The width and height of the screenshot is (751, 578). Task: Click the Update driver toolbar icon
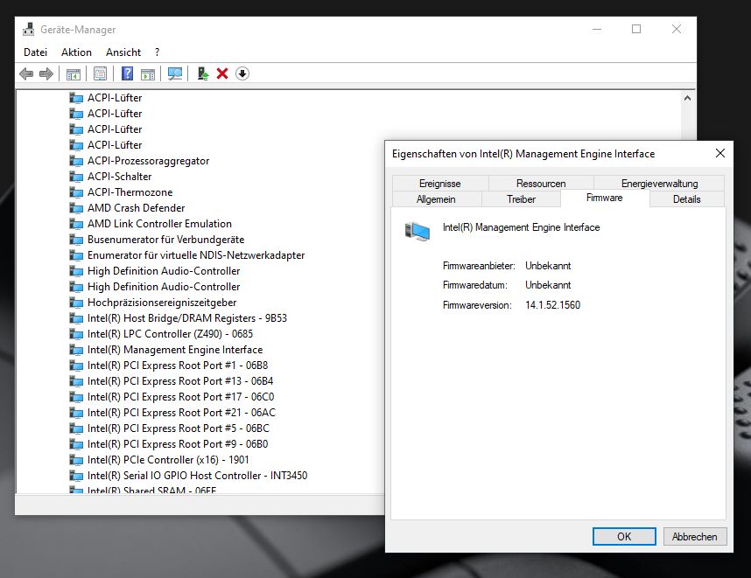pos(202,73)
